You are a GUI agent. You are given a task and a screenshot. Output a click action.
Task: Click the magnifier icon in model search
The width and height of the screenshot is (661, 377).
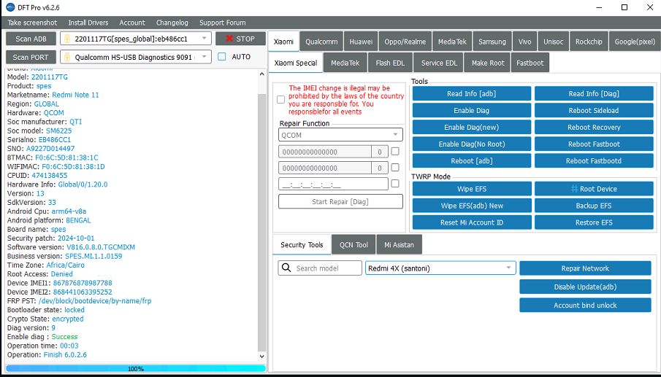[286, 268]
